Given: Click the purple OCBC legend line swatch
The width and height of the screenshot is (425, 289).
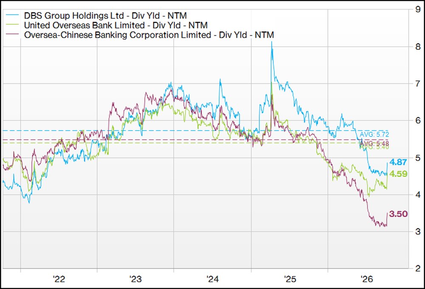Looking at the screenshot, I should [12, 35].
